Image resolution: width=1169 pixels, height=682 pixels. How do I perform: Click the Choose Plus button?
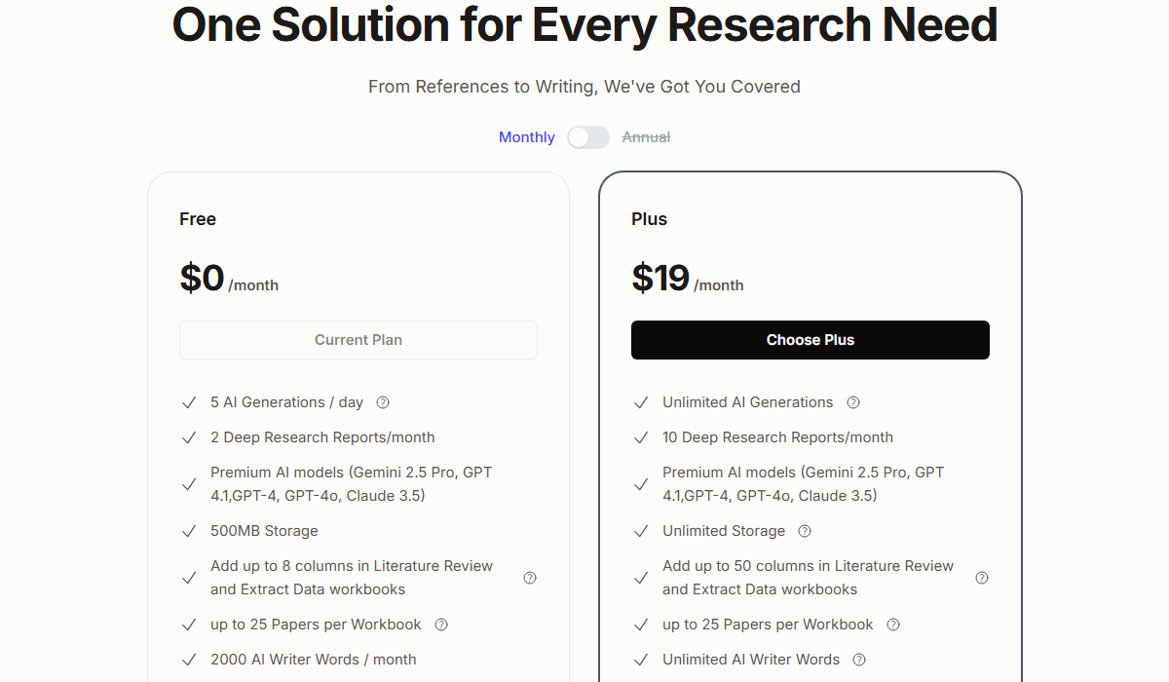(811, 340)
